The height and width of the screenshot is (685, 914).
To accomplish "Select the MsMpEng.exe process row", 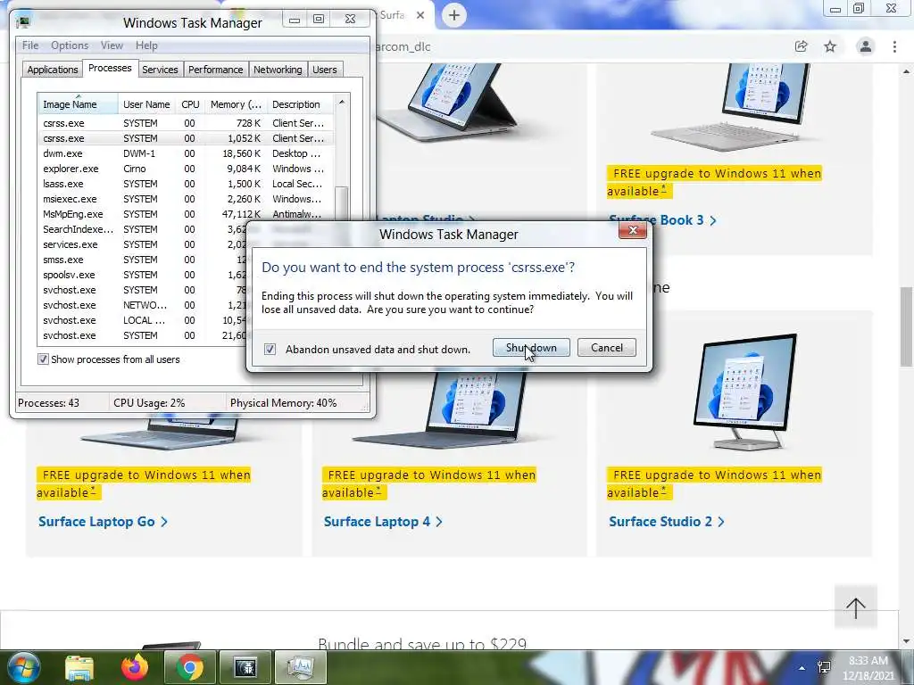I will (x=186, y=214).
